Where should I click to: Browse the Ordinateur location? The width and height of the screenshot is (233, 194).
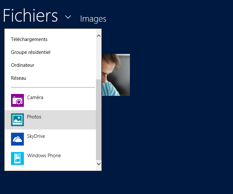tap(23, 65)
